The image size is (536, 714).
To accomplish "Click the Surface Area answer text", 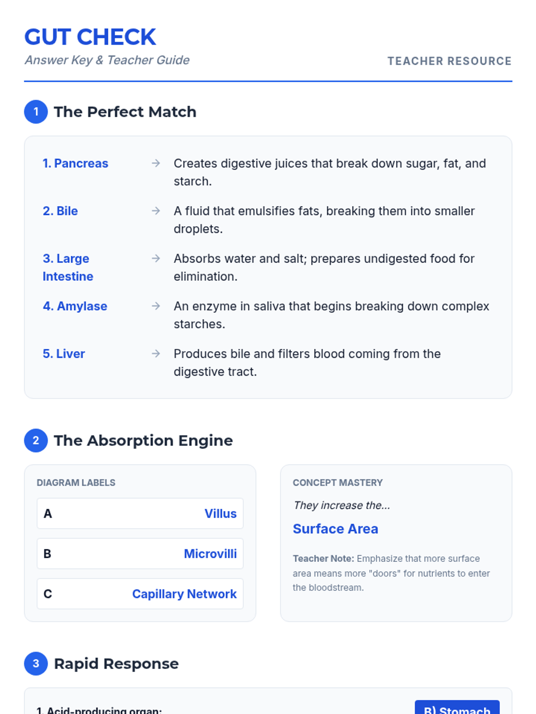I will coord(335,529).
